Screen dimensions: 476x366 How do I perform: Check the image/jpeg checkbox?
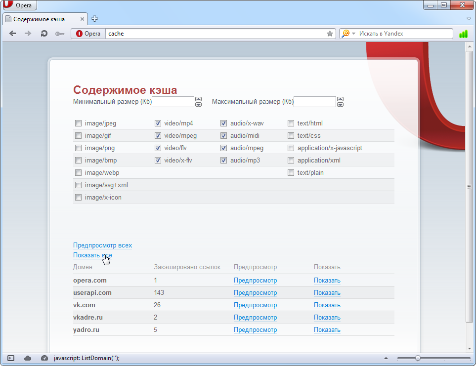click(x=78, y=123)
